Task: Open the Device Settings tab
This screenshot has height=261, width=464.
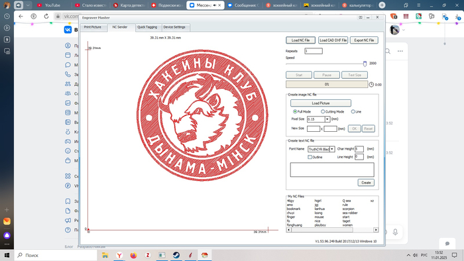Action: (x=174, y=27)
